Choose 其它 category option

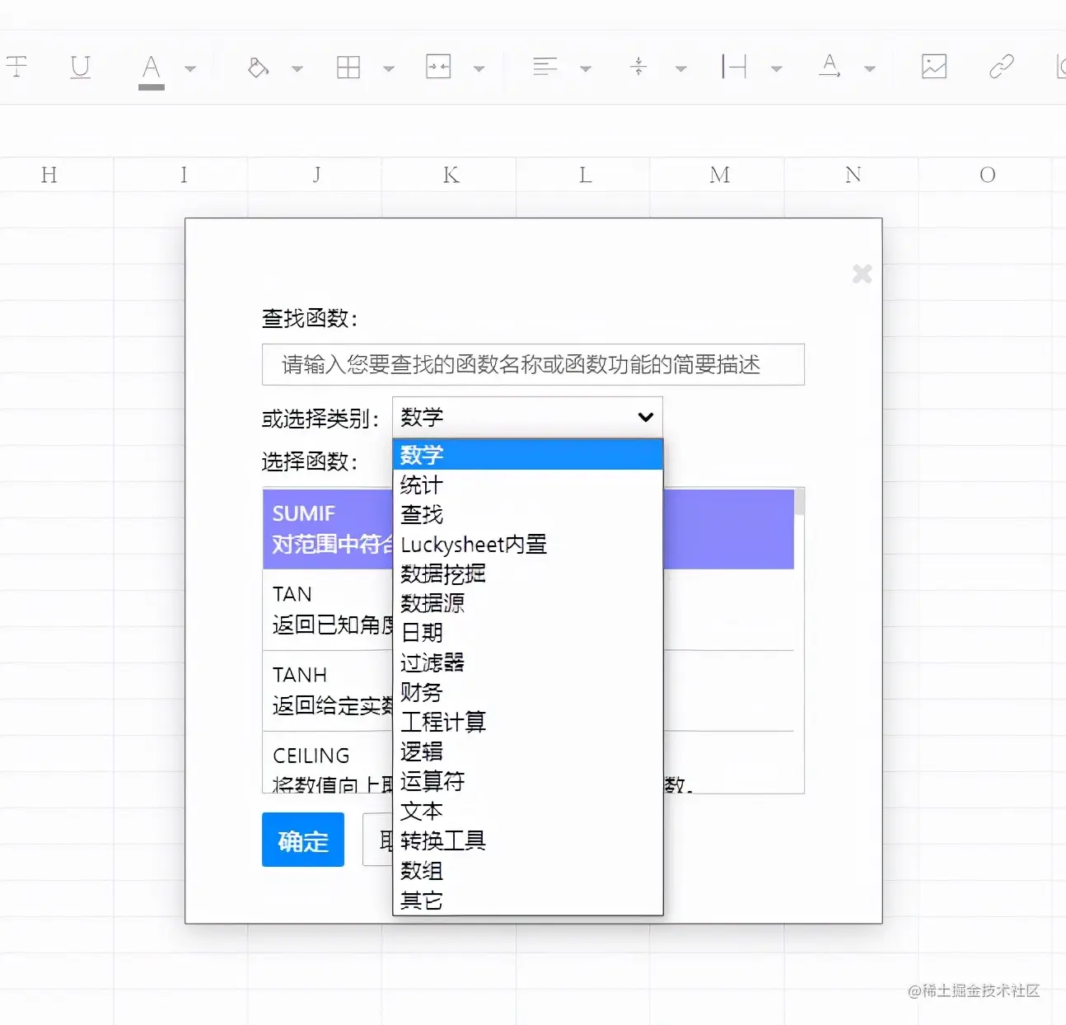pos(528,900)
